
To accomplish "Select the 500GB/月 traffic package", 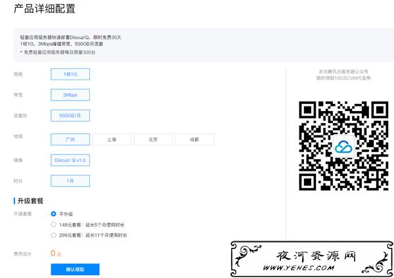I will [x=70, y=116].
